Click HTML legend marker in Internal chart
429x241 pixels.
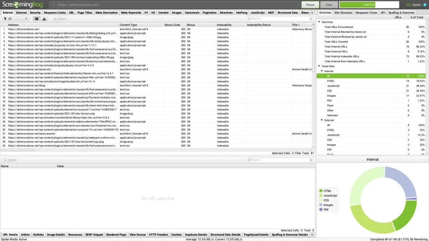[320, 191]
